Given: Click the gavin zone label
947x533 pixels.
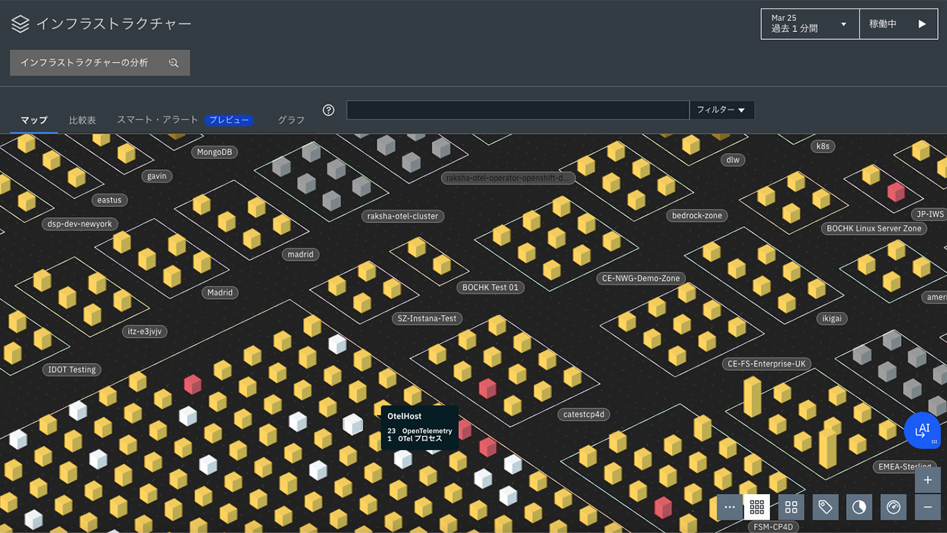Looking at the screenshot, I should pyautogui.click(x=157, y=176).
